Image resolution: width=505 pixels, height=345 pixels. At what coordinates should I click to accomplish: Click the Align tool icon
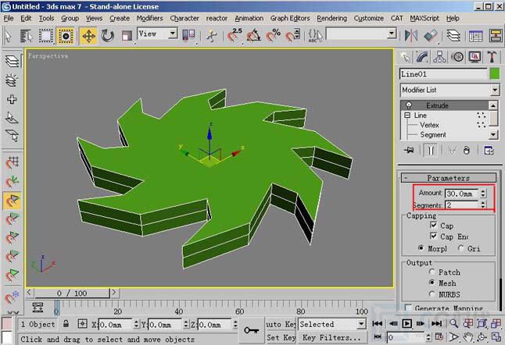[430, 36]
